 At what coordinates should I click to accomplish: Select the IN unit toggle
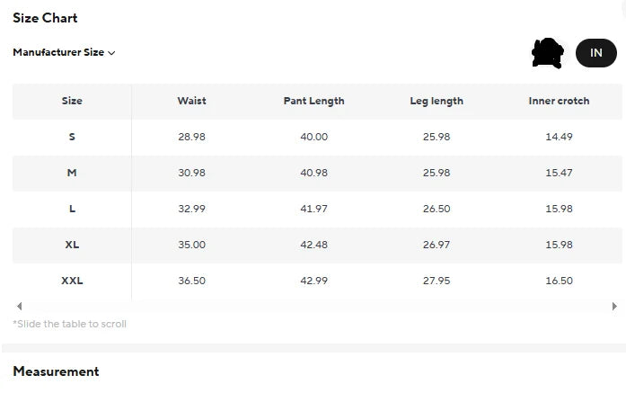[595, 53]
